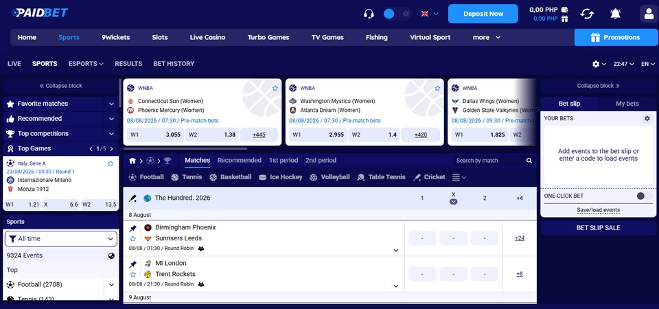Collapse the right bet slip block
The width and height of the screenshot is (659, 309).
click(x=598, y=86)
